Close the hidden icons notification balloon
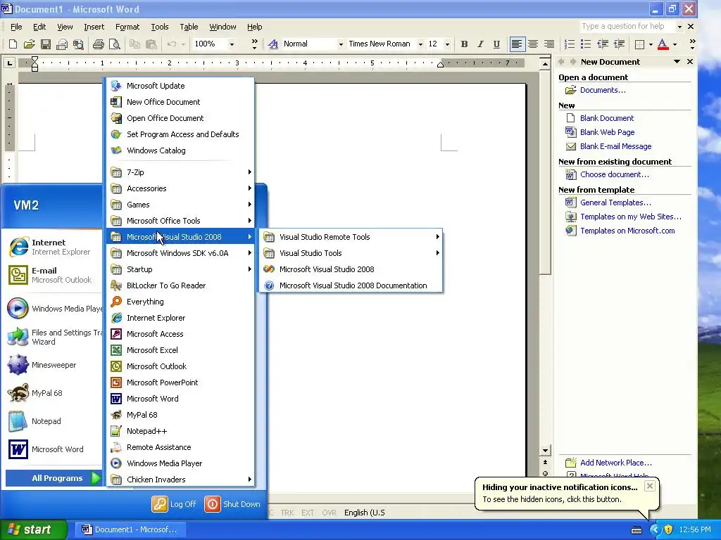Viewport: 721px width, 540px height. tap(649, 486)
